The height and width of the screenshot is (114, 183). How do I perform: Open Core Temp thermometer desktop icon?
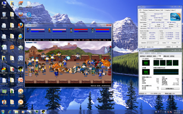4,103
